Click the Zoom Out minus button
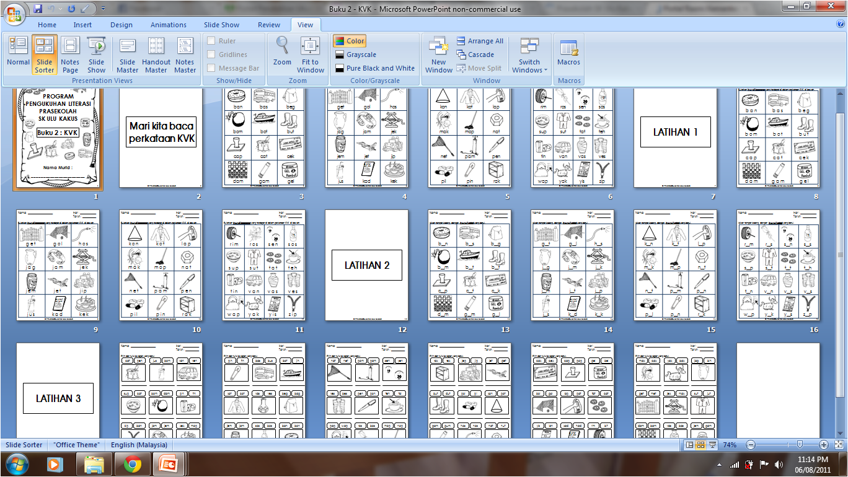Image resolution: width=848 pixels, height=477 pixels. pos(751,445)
